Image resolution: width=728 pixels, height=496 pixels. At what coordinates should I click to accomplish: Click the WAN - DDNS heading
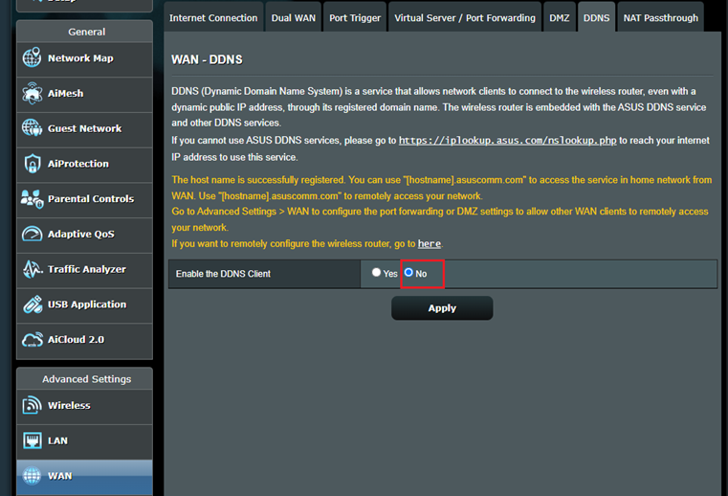pyautogui.click(x=207, y=59)
